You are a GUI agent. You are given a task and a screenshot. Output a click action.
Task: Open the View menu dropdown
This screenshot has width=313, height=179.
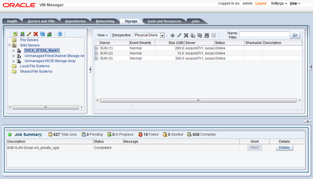coord(103,35)
